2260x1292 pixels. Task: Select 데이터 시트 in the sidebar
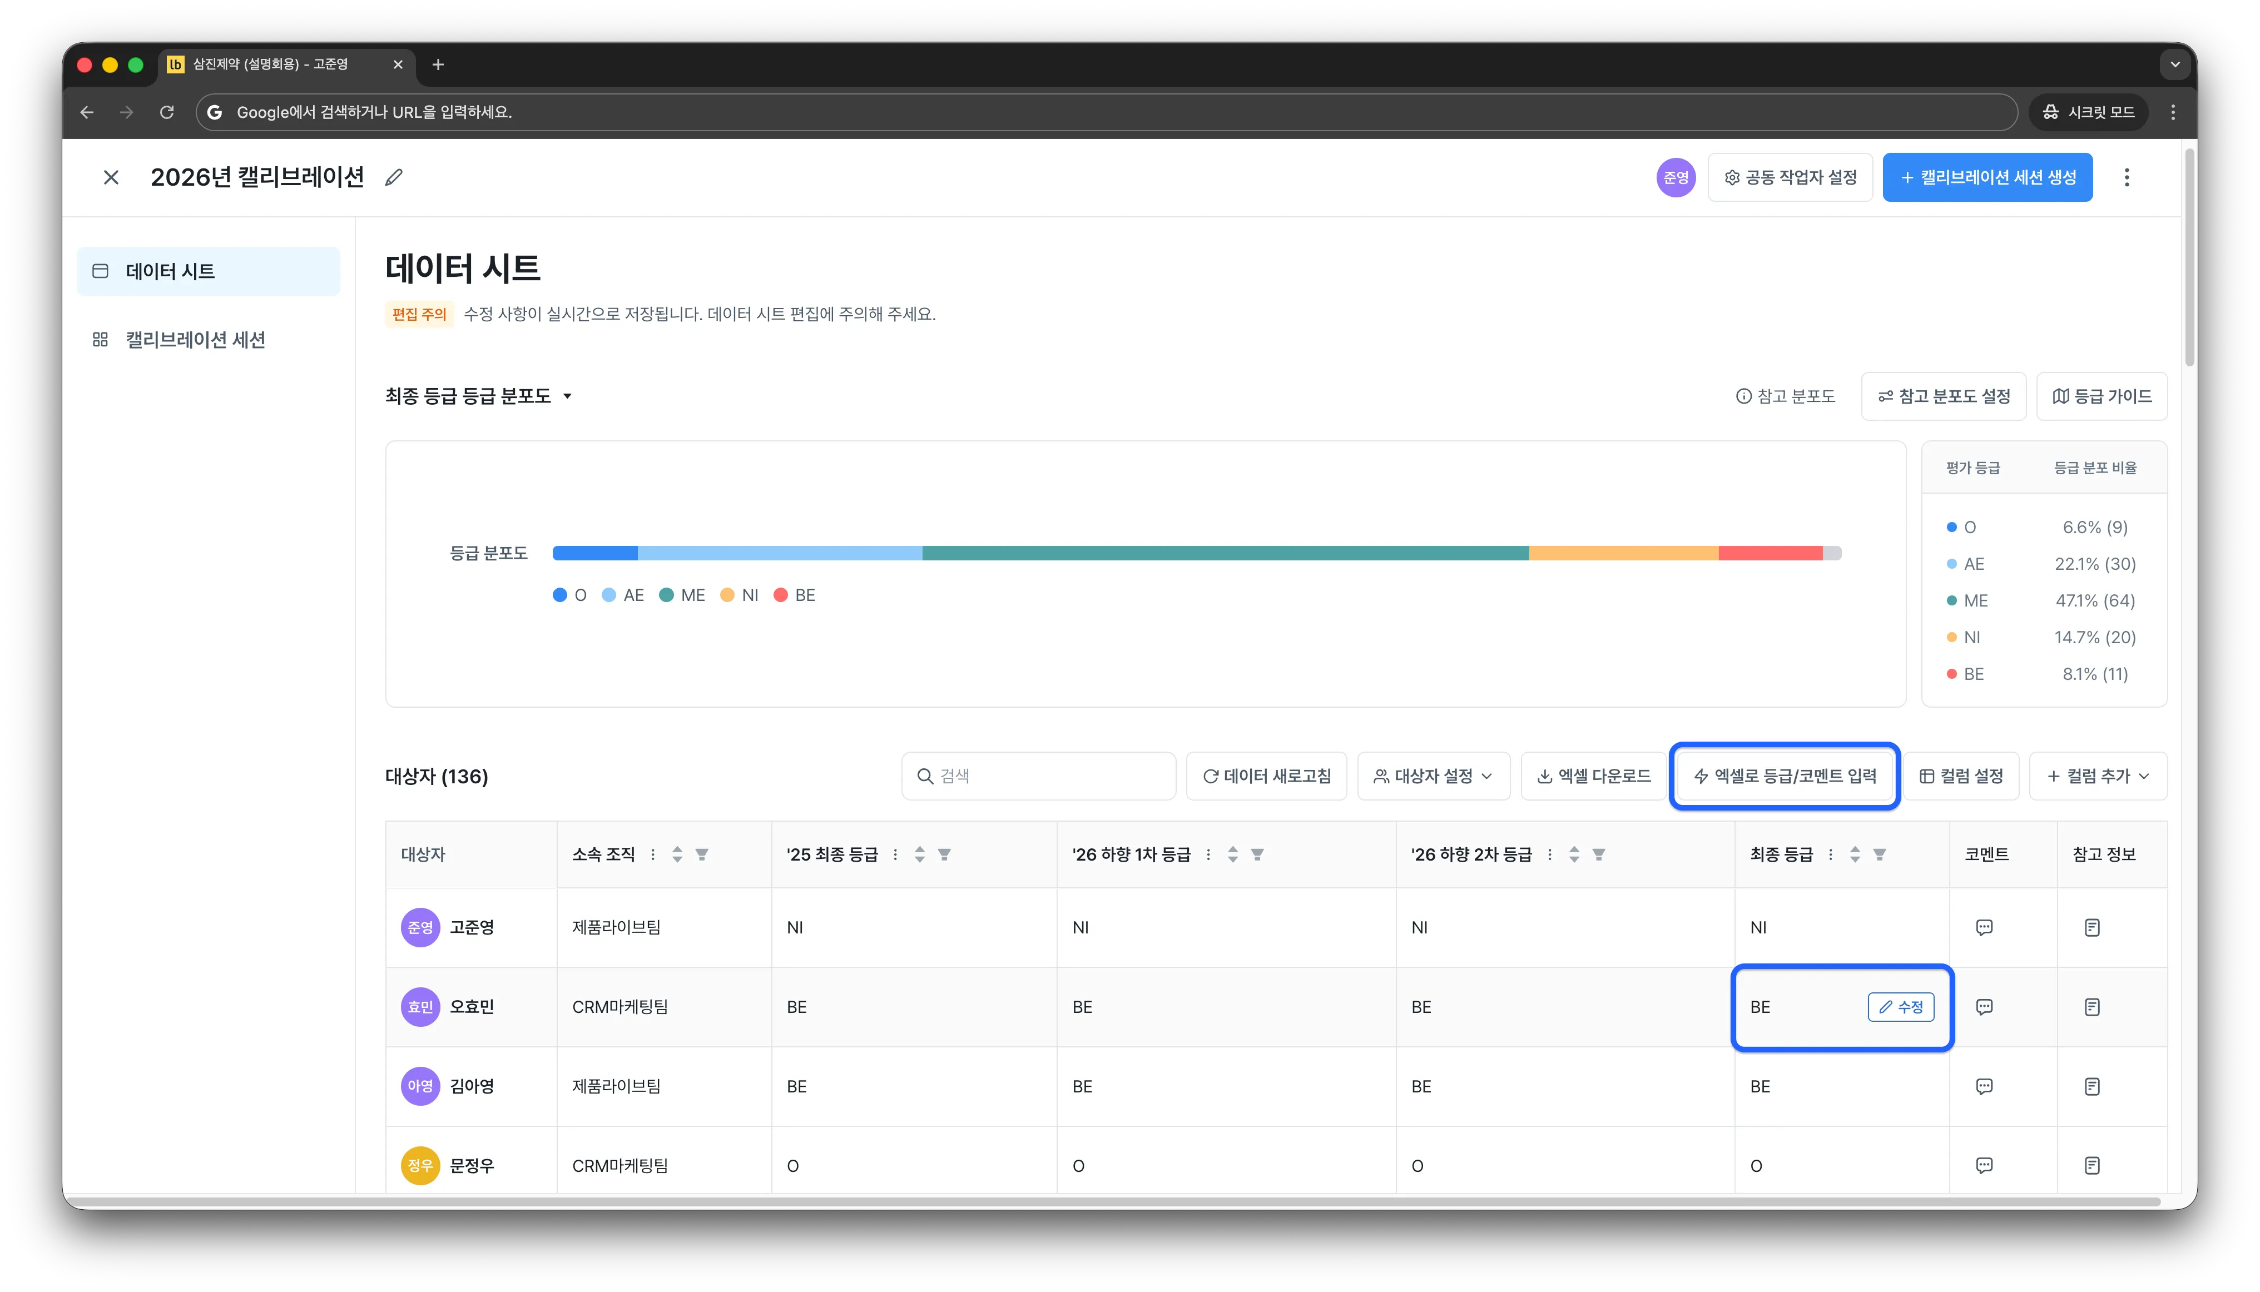pyautogui.click(x=208, y=271)
